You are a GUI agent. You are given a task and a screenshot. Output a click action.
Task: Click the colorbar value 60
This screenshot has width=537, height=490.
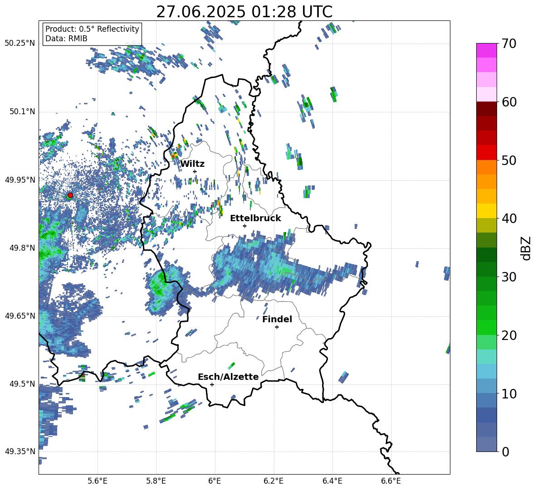click(x=509, y=102)
